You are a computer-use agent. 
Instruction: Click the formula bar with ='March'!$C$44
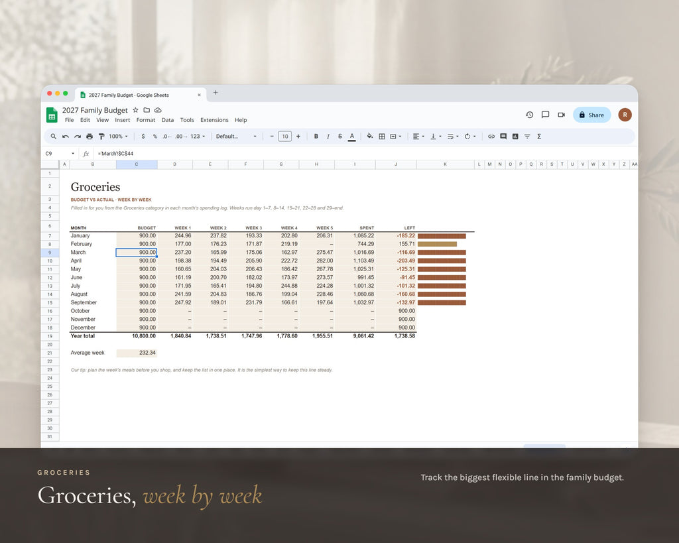[x=364, y=153]
